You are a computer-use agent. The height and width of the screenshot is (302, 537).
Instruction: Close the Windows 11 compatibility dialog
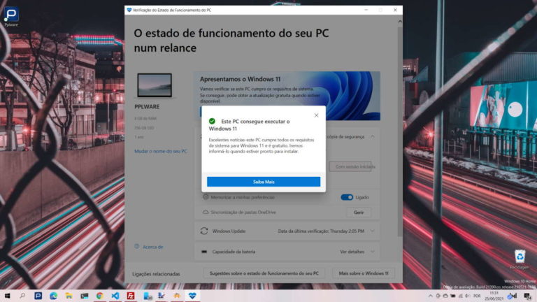pos(316,115)
